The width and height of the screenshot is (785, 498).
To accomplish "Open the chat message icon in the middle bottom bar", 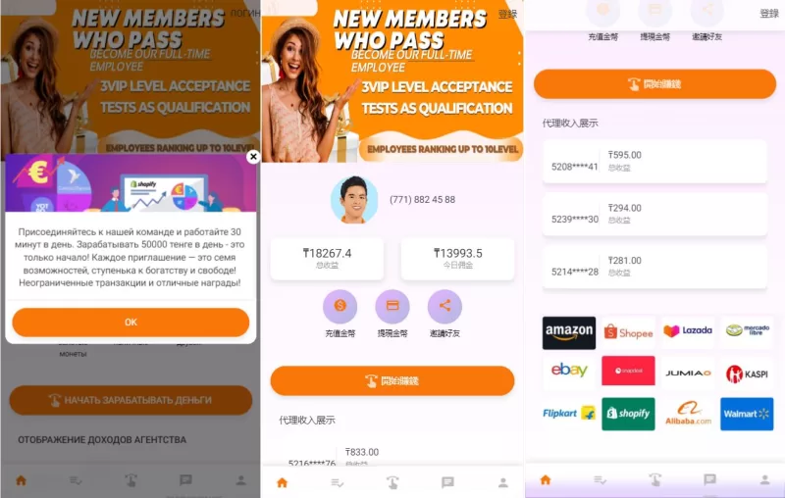I will [x=447, y=482].
